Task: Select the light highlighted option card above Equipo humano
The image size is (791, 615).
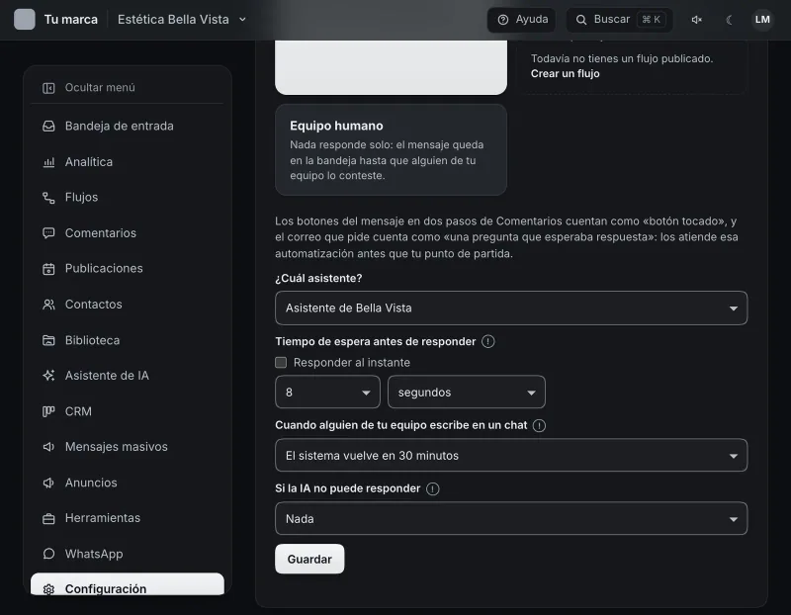Action: point(391,67)
